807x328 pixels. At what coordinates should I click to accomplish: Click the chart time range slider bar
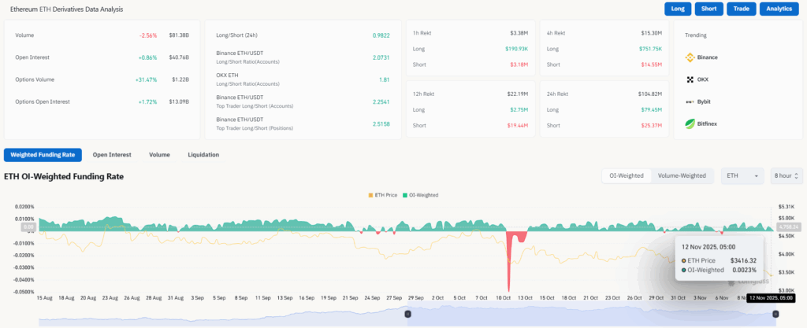pos(591,315)
